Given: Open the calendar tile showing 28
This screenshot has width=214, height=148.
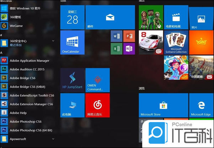Looking at the screenshot, I should (x=73, y=17).
